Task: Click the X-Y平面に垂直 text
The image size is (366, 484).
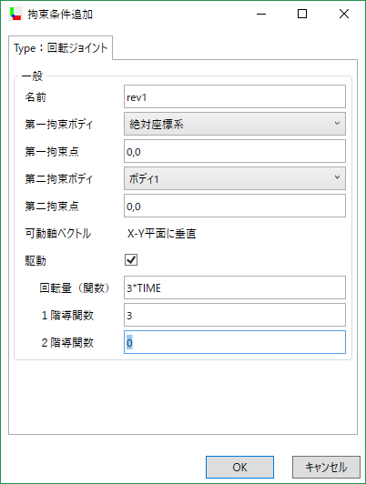Action: pos(162,234)
